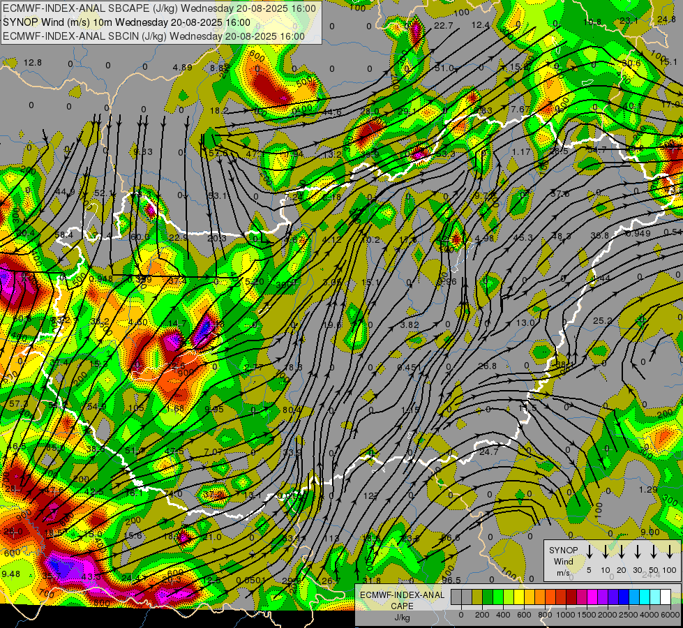
Task: Click the 50 m/s wind arrow in legend
Action: (x=654, y=552)
